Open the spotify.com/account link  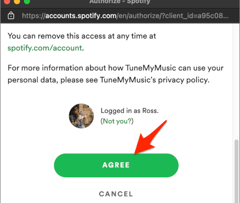[45, 48]
